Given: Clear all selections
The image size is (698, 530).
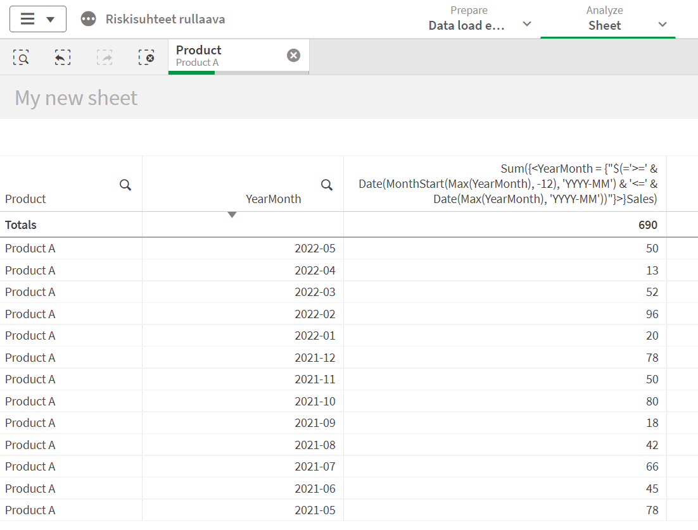Looking at the screenshot, I should pyautogui.click(x=147, y=57).
